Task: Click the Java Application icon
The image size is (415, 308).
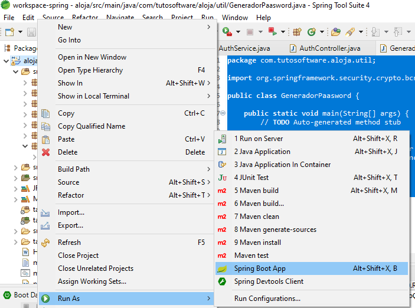Action: point(222,152)
